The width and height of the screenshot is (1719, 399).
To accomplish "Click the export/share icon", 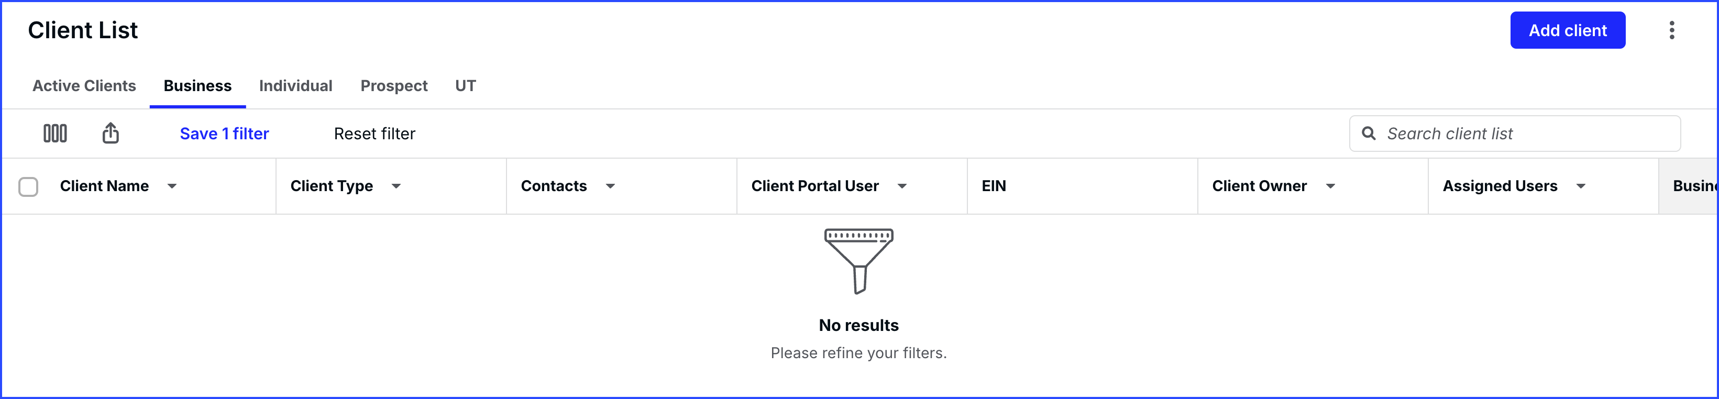I will 111,134.
